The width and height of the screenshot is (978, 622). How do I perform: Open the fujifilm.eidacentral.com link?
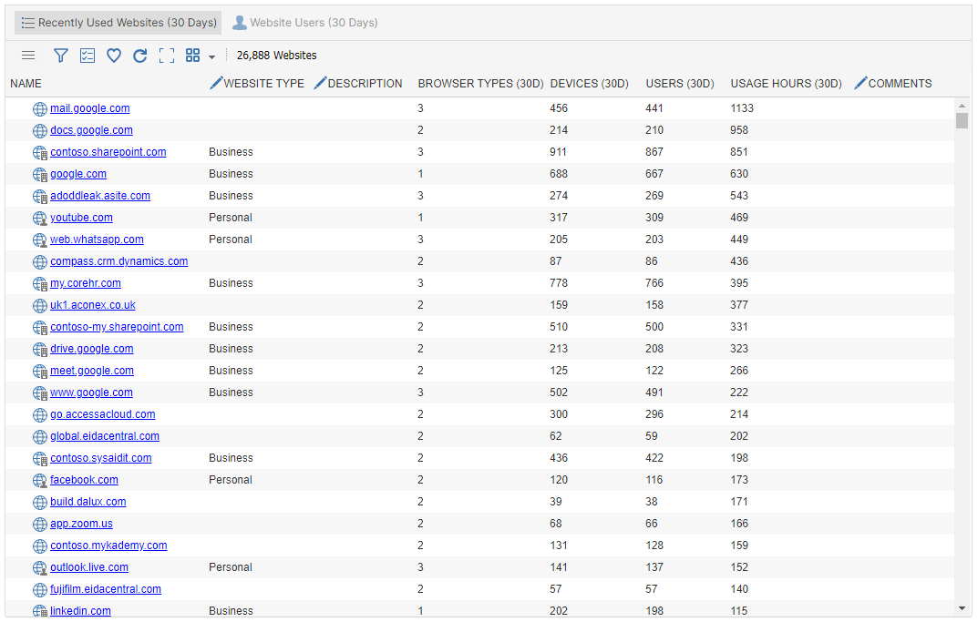click(106, 588)
